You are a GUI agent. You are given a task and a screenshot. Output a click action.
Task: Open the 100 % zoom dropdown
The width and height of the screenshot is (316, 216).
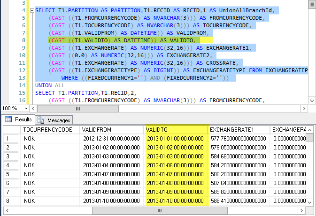coord(26,108)
